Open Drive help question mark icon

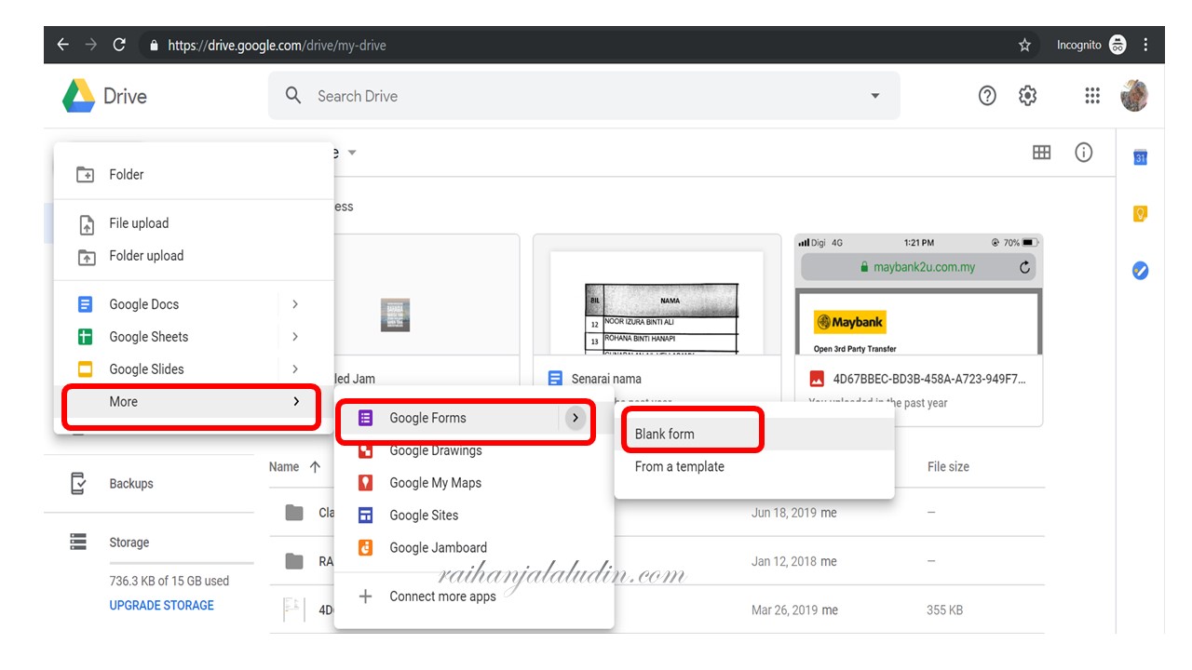(x=987, y=96)
